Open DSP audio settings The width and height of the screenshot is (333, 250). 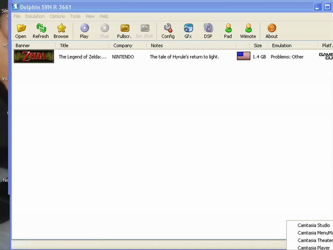tap(208, 31)
